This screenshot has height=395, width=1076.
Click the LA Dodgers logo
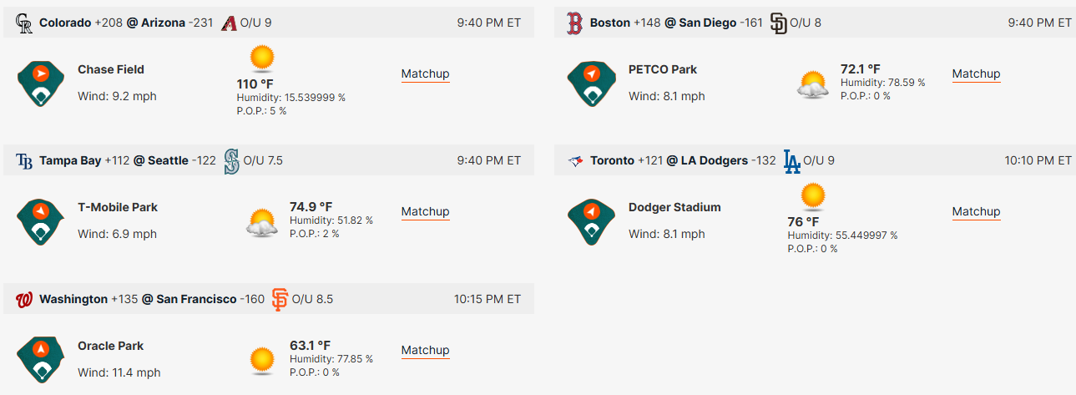[792, 161]
